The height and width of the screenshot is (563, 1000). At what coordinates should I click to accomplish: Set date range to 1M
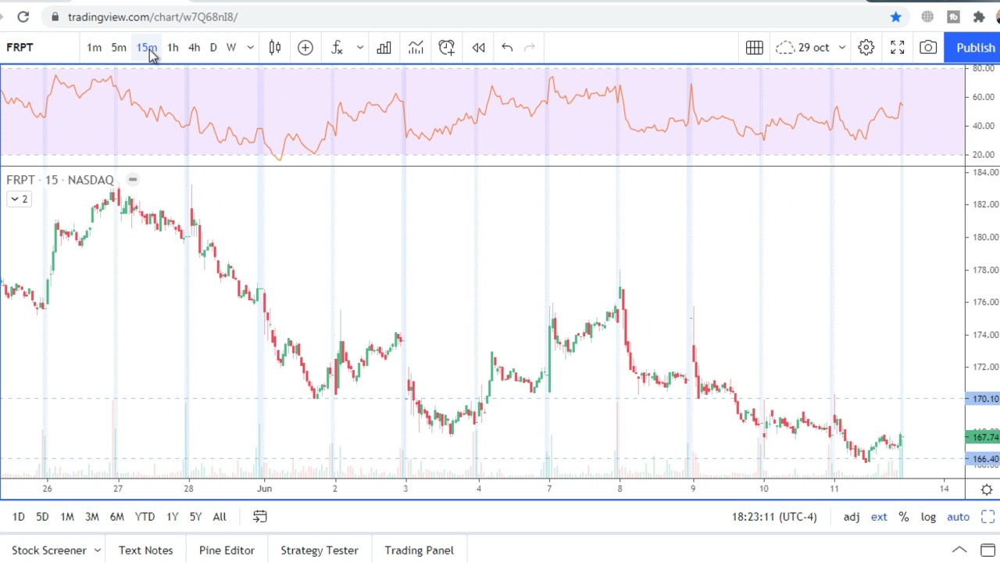(x=67, y=517)
